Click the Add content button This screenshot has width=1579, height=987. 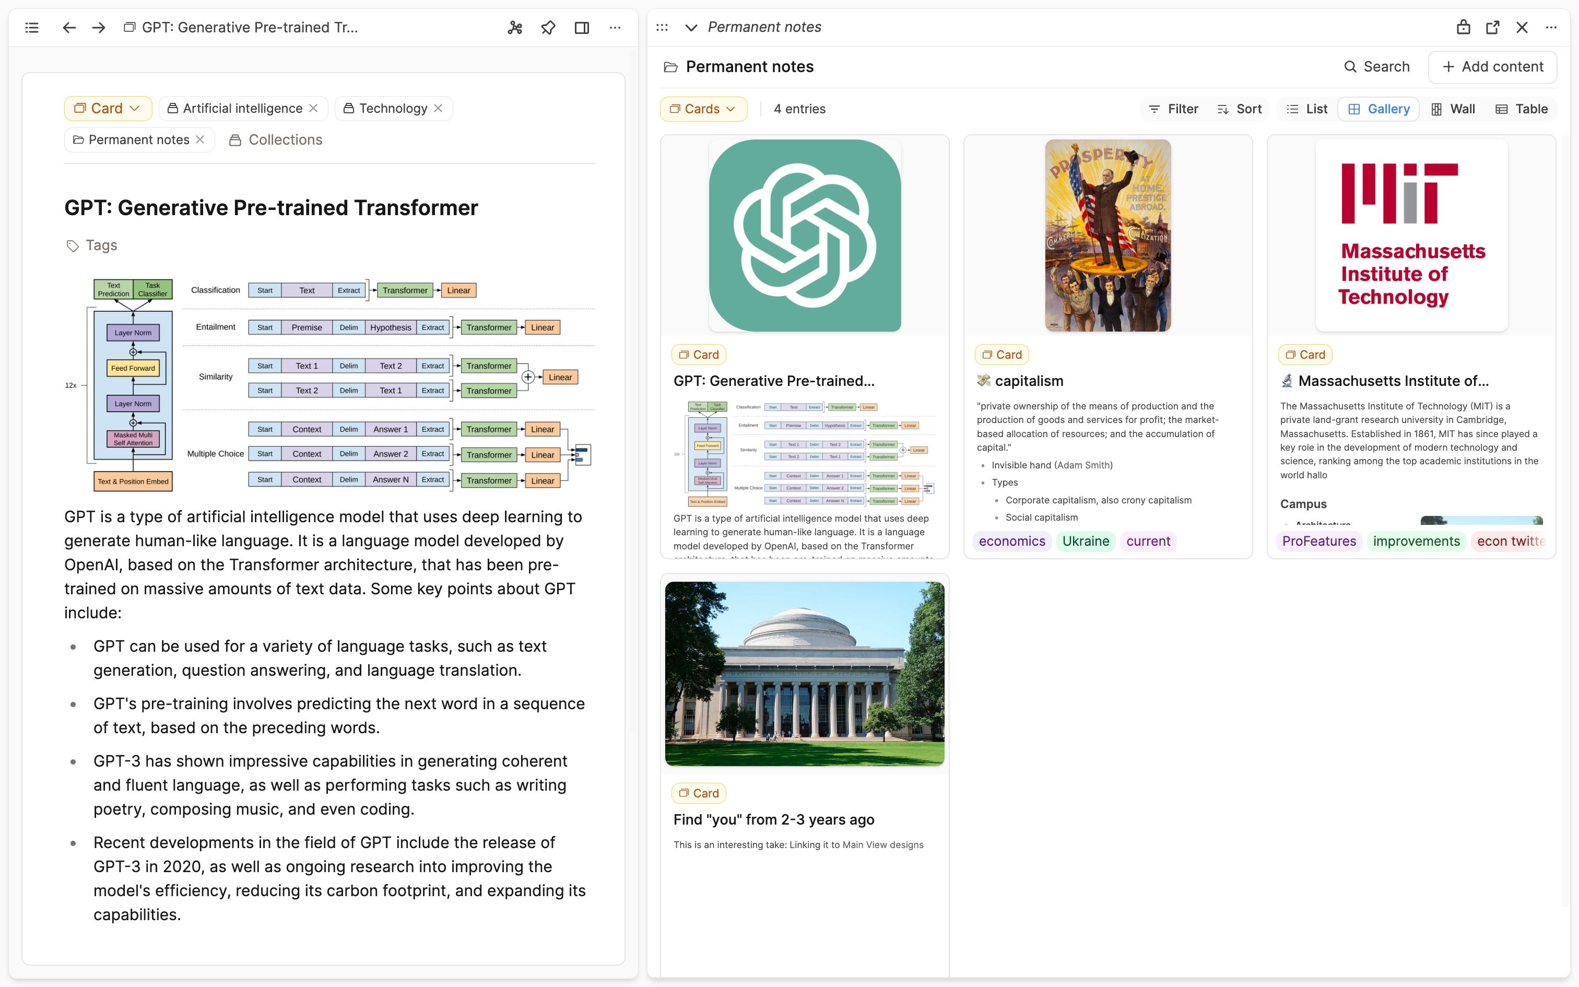tap(1492, 67)
